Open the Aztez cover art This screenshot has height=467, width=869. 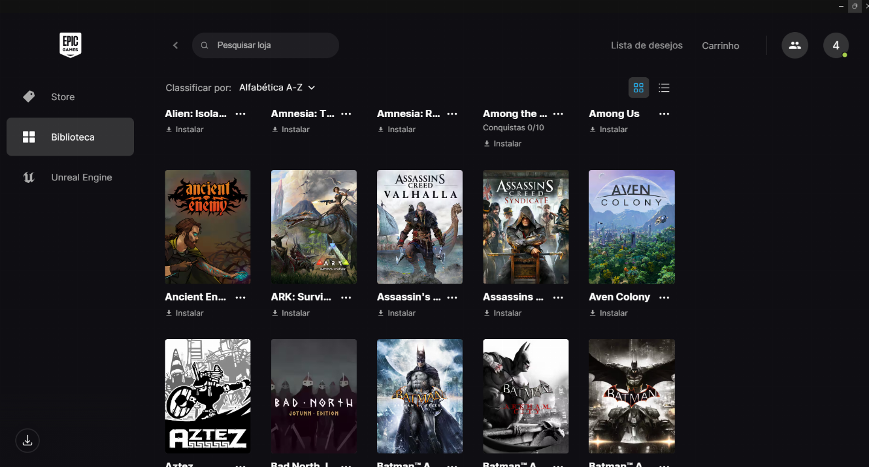coord(208,396)
